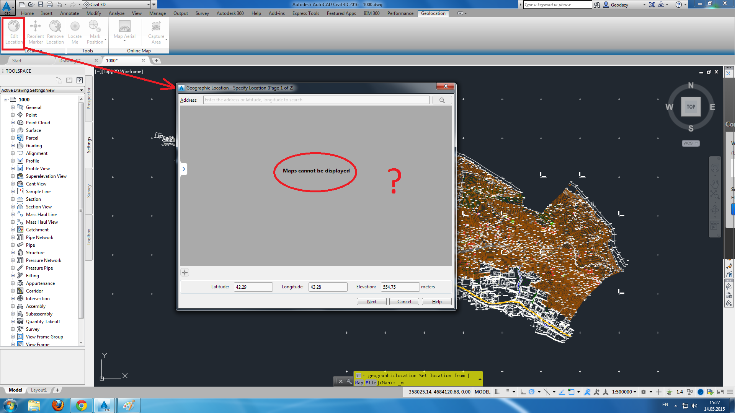Click the Elevation input field
This screenshot has width=735, height=413.
400,287
